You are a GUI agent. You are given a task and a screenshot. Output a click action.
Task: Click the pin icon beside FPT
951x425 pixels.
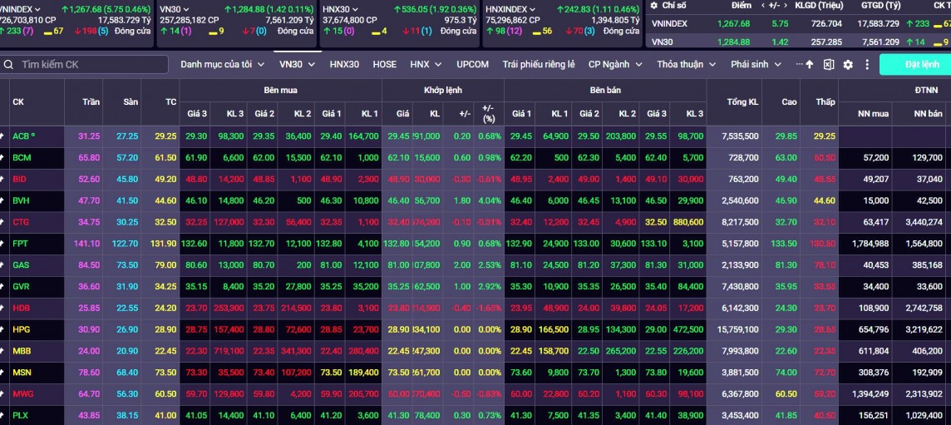coord(3,244)
